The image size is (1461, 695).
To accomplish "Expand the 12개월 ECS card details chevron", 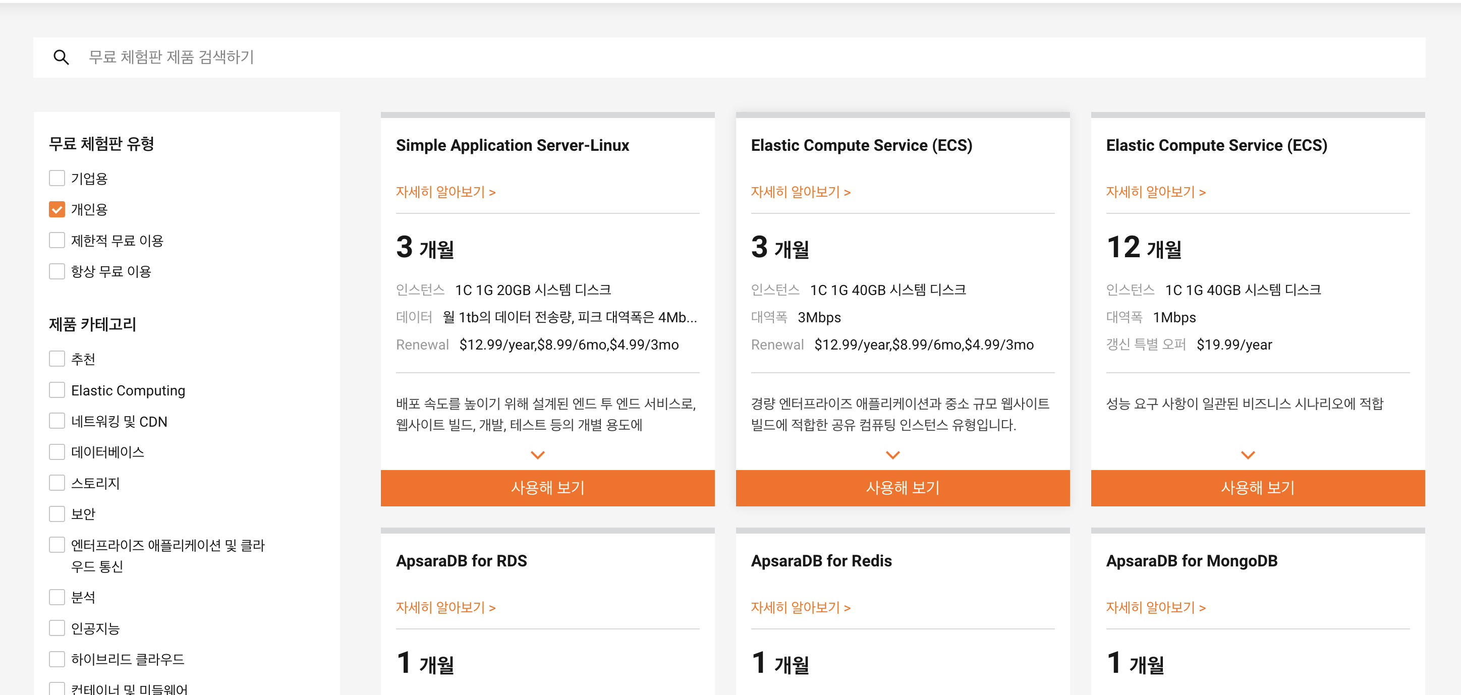I will point(1248,454).
